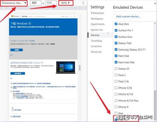This screenshot has height=122, width=157.
Task: Open Preferences in Settings sidebar
Action: tap(97, 13)
